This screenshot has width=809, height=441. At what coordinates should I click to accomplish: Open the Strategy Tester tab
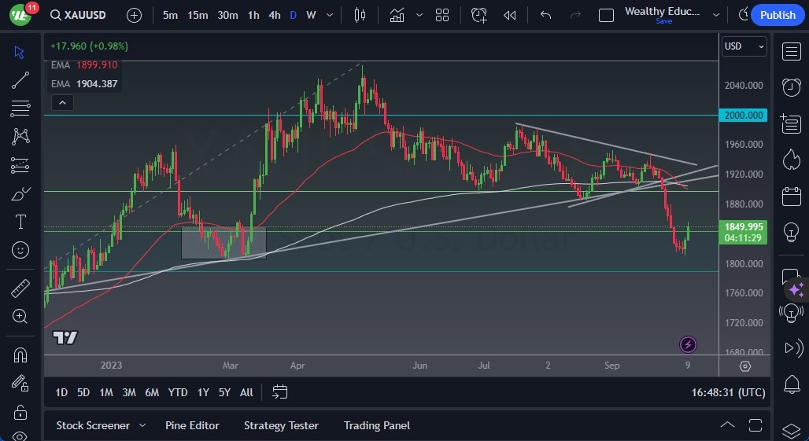tap(281, 425)
